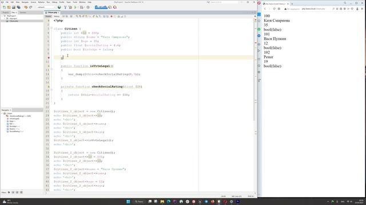The width and height of the screenshot is (366, 205).
Task: Switch editor to Source view button
Action: 48,17
